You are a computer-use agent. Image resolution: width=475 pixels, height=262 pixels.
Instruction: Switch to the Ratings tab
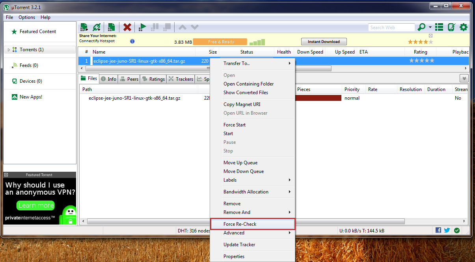point(153,79)
